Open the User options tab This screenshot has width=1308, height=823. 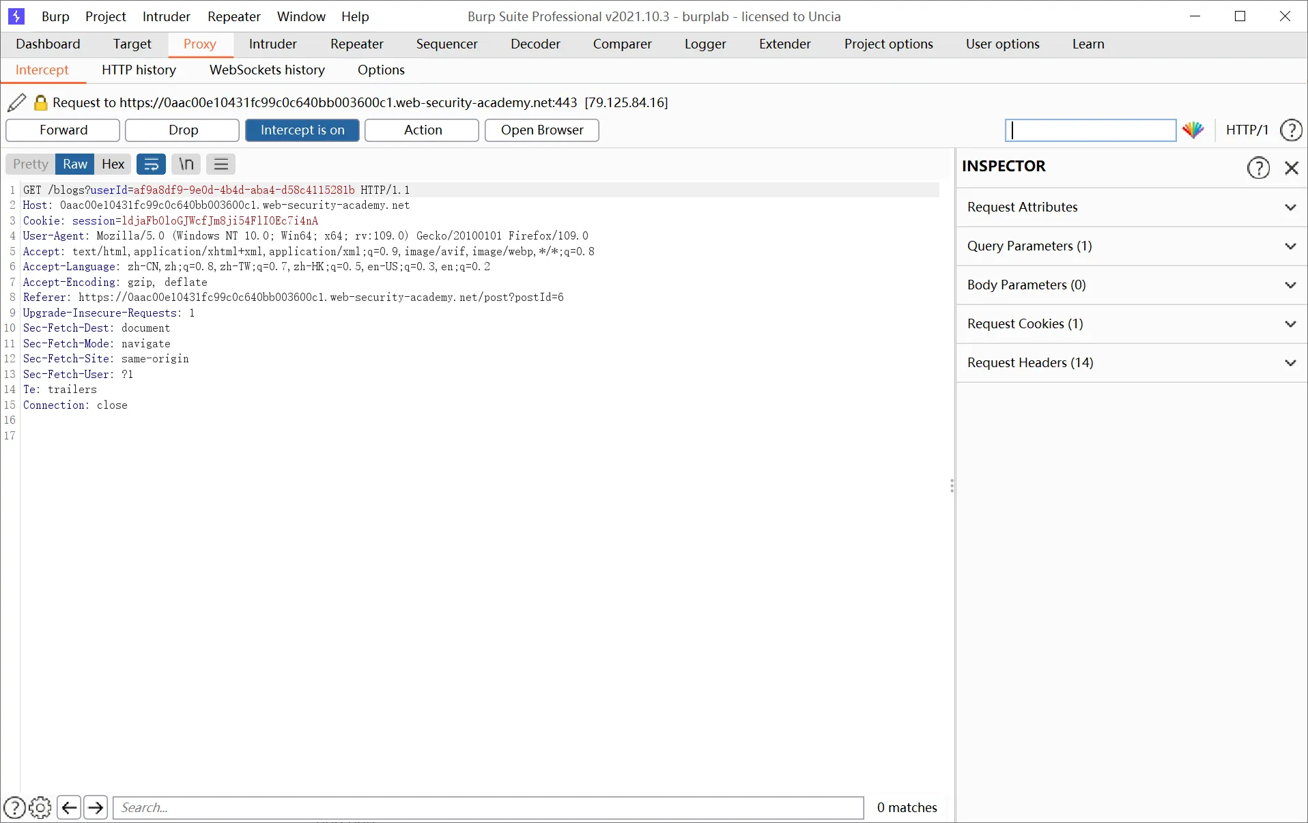pos(1003,44)
